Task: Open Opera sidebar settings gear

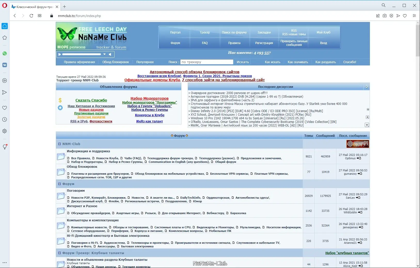Action: pos(5,131)
